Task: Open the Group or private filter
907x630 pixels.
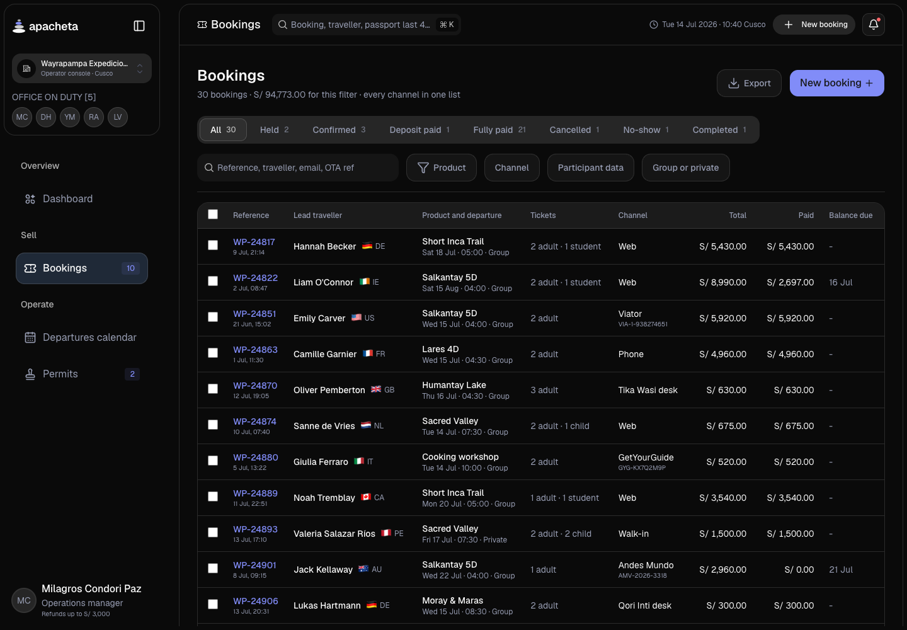Action: pos(686,168)
